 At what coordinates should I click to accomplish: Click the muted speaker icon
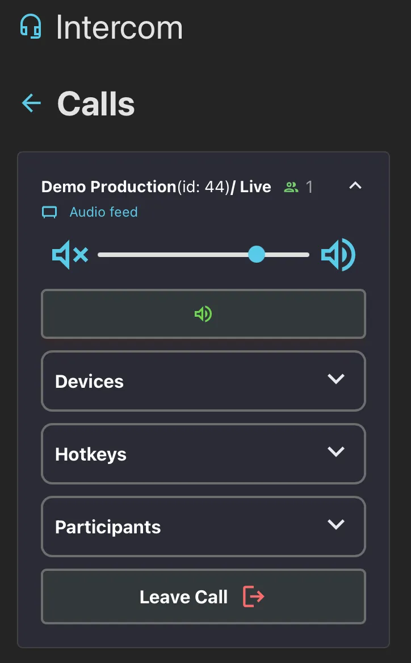pyautogui.click(x=70, y=255)
